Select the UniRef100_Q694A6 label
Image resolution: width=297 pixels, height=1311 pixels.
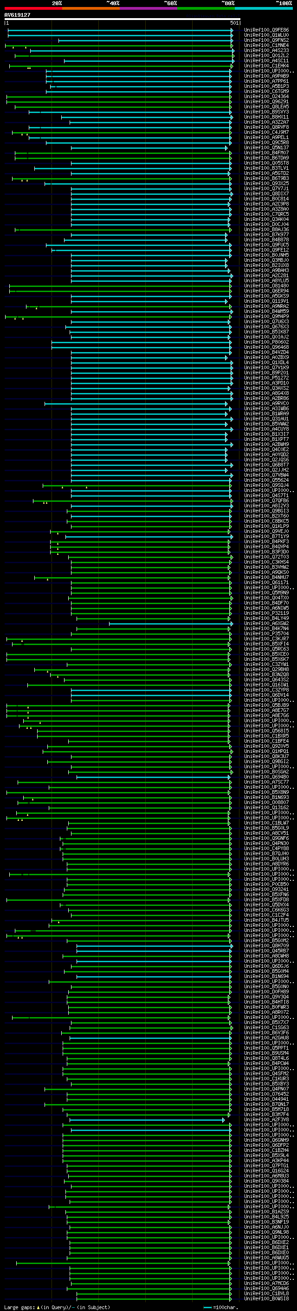(x=266, y=1288)
